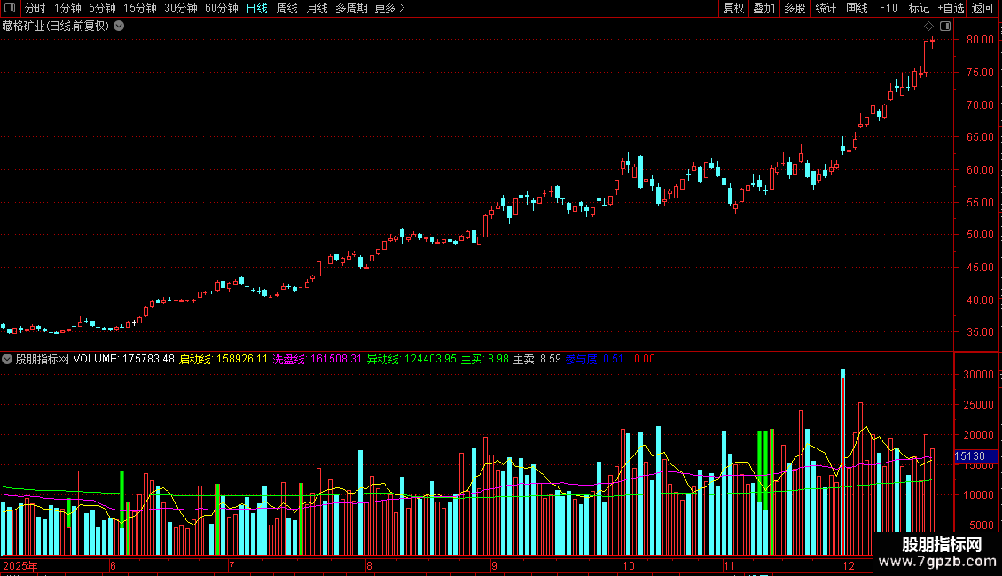
Task: Expand the indicator dropdown before 股朋指标网
Action: coord(7,359)
